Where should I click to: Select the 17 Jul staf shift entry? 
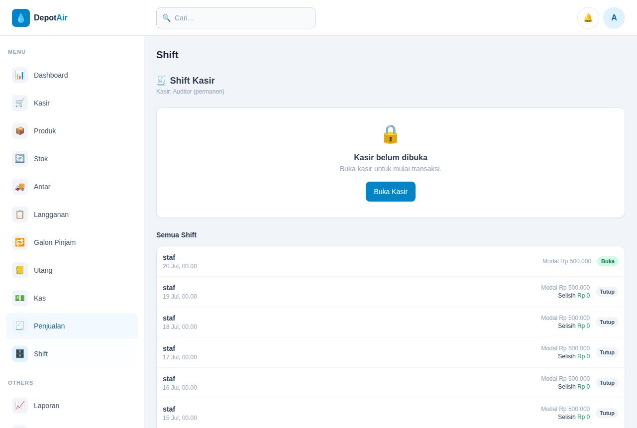[391, 352]
